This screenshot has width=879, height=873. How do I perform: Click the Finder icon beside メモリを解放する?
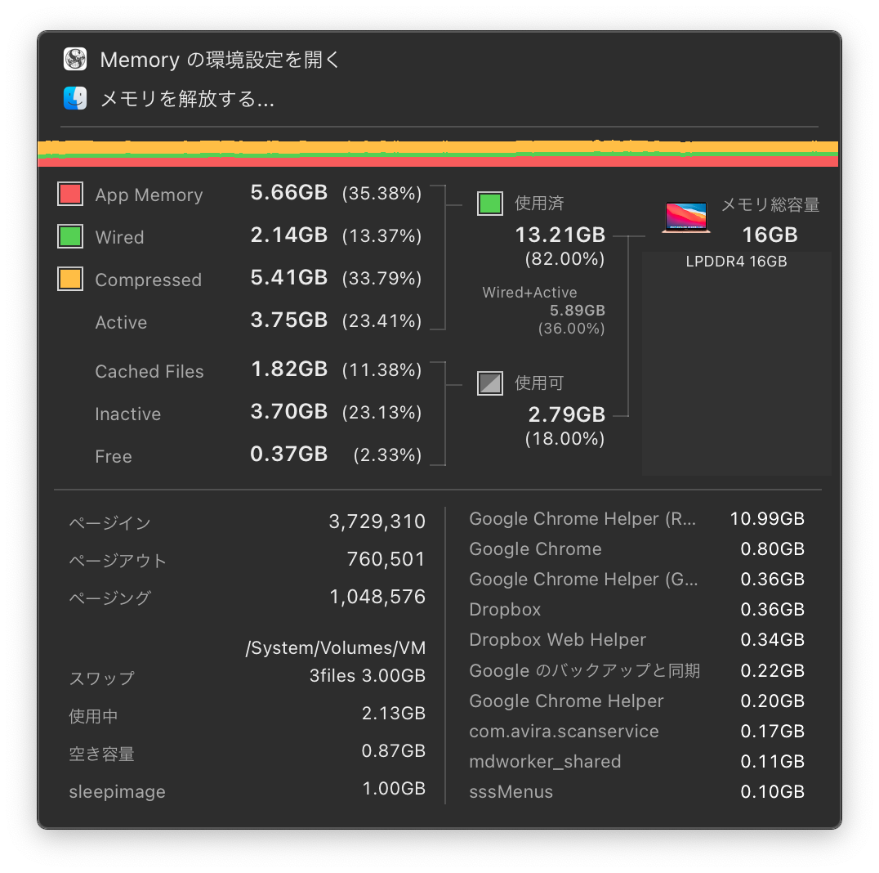pyautogui.click(x=75, y=98)
